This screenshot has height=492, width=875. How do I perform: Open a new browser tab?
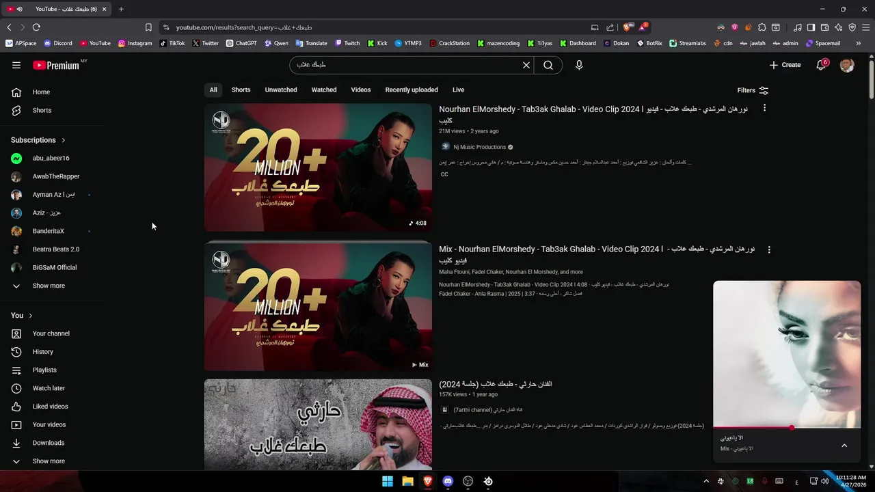[x=121, y=9]
